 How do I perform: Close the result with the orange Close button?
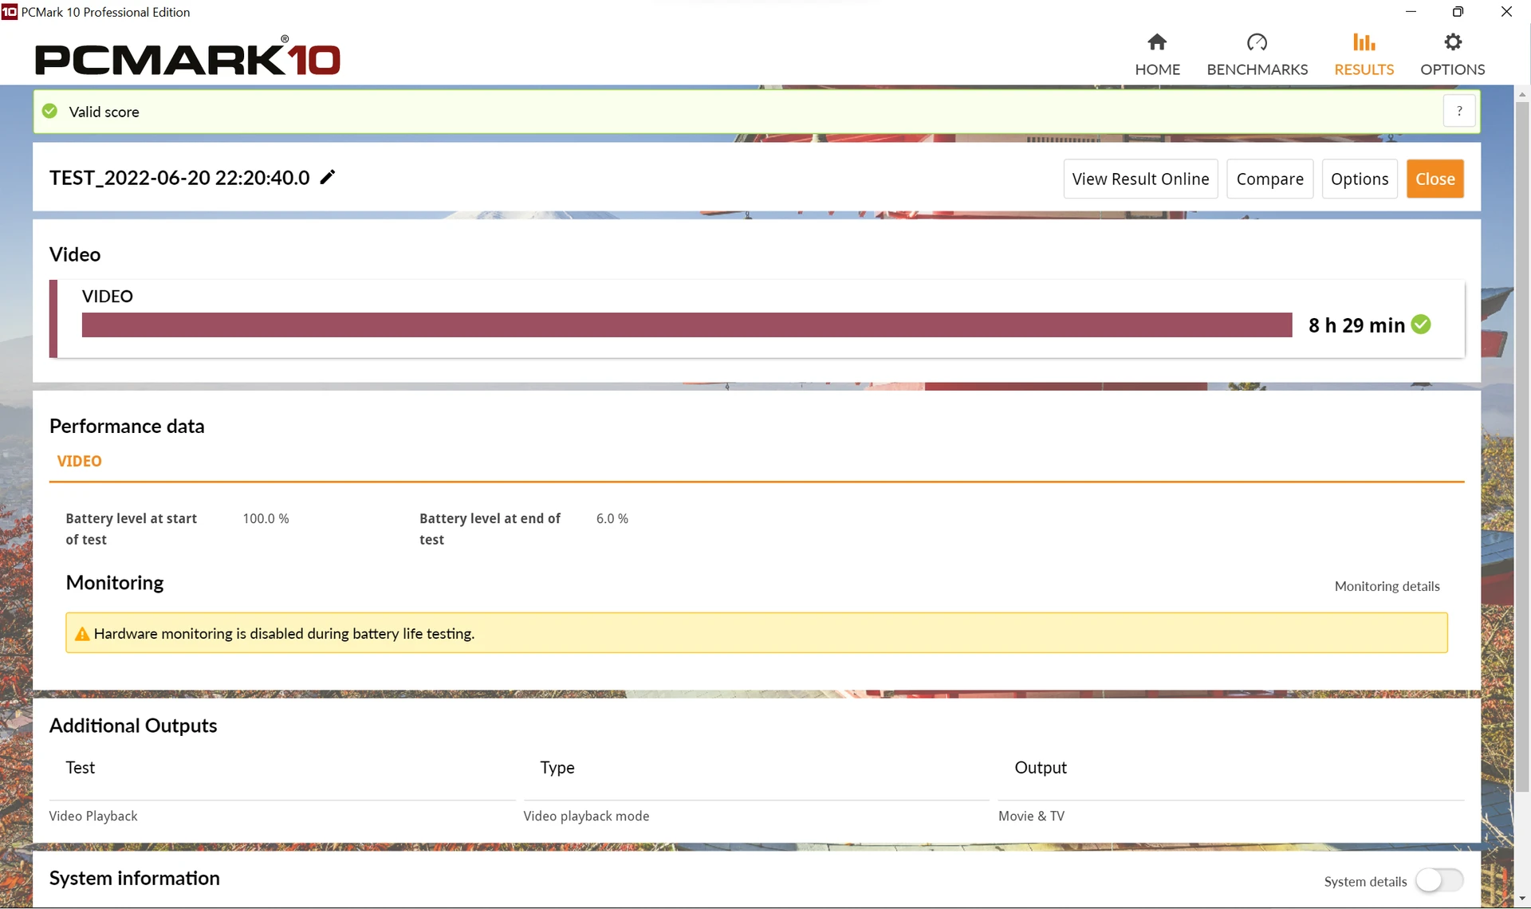point(1435,179)
